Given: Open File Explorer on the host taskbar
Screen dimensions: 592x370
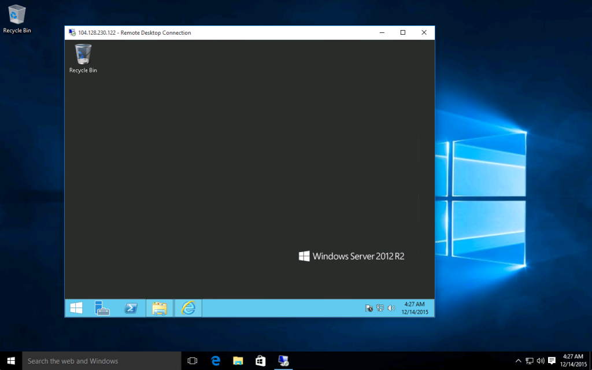Looking at the screenshot, I should [x=238, y=360].
